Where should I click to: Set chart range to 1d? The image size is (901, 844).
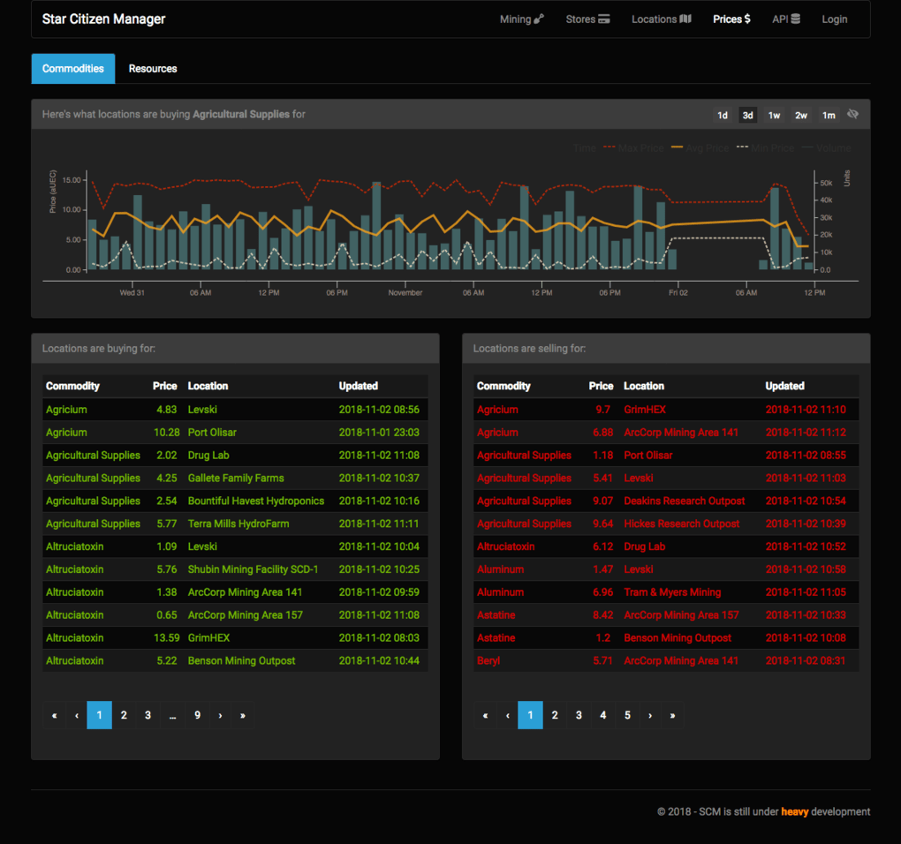723,116
